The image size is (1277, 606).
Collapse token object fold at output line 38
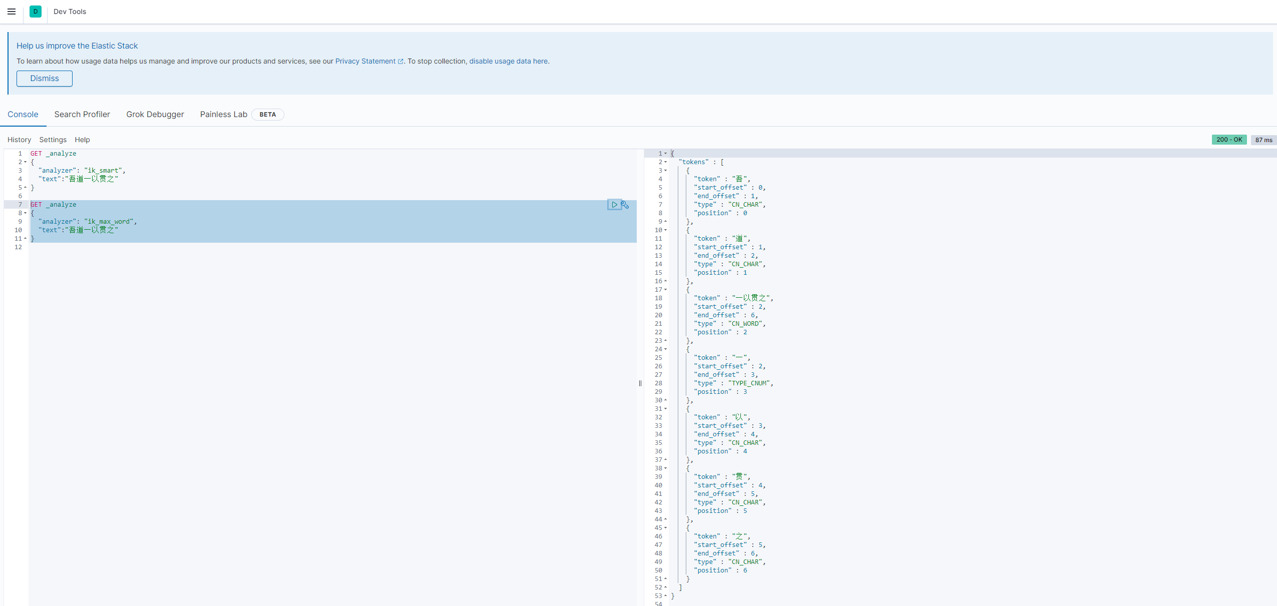pos(665,468)
